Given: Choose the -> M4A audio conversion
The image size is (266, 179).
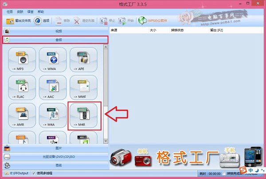Looking at the screenshot, I should pyautogui.click(x=53, y=115).
